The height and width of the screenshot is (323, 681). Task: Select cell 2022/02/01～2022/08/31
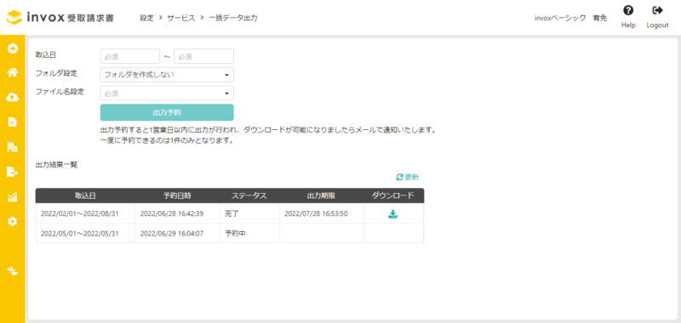[x=85, y=213]
